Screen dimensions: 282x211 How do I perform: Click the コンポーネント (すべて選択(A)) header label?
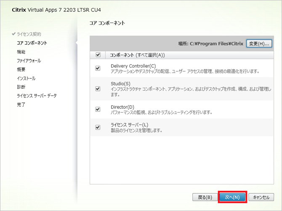coord(137,55)
